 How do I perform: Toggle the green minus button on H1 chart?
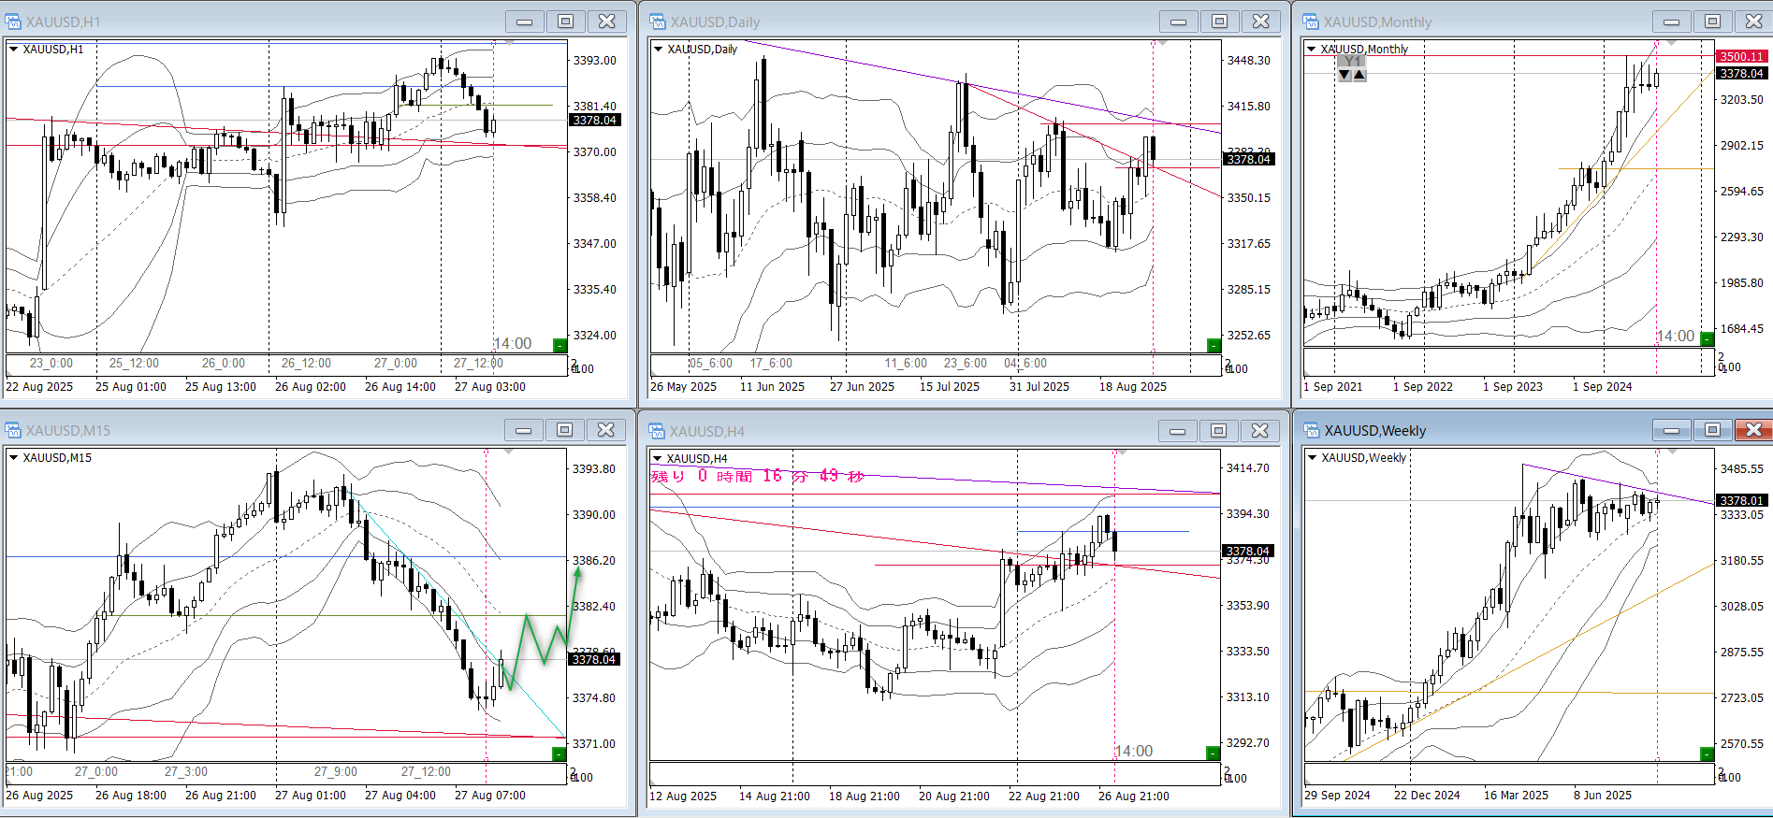pyautogui.click(x=560, y=345)
